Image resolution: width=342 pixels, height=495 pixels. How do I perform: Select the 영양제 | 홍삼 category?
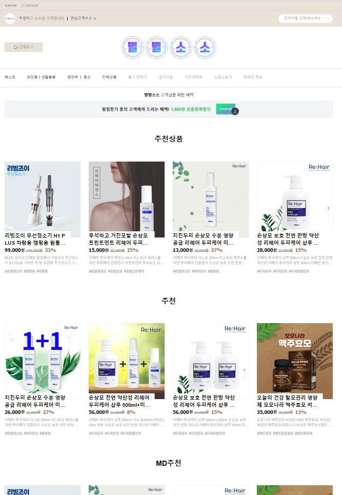pos(79,77)
